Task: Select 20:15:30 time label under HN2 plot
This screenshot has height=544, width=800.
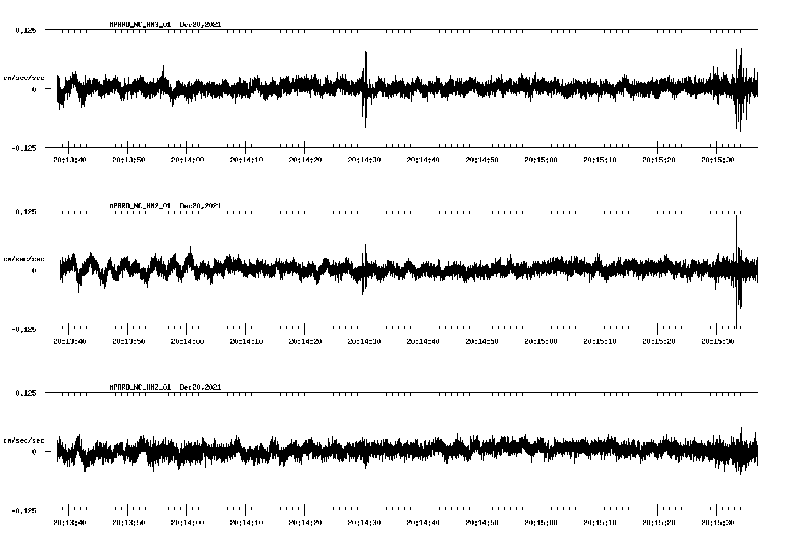Action: (x=718, y=341)
